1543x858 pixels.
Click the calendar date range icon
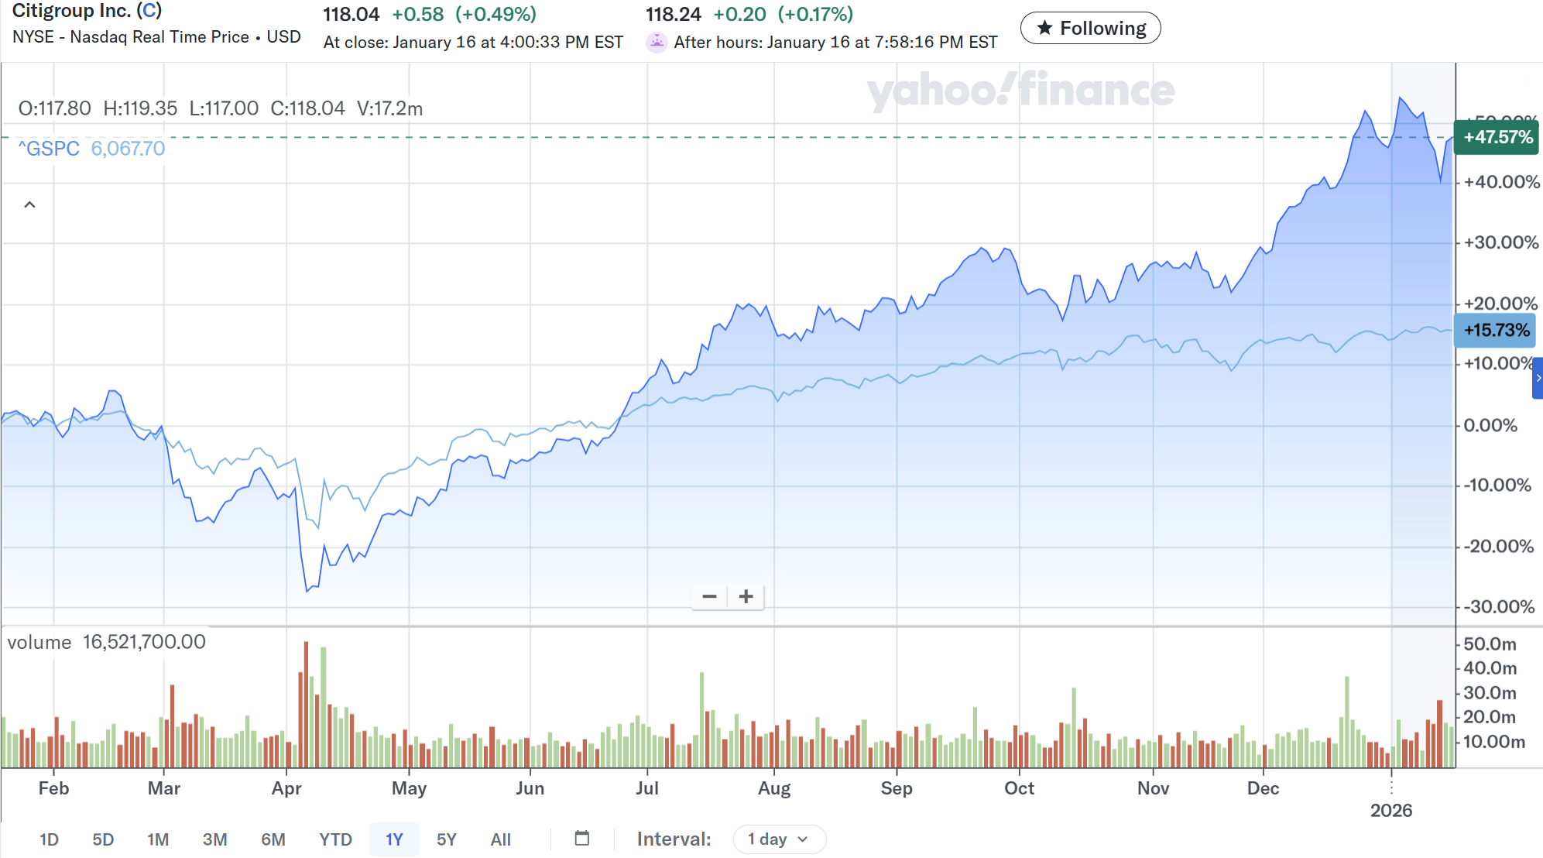tap(582, 839)
